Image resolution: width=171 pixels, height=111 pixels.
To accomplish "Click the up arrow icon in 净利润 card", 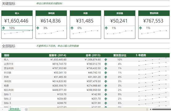I will pos(38,28).
